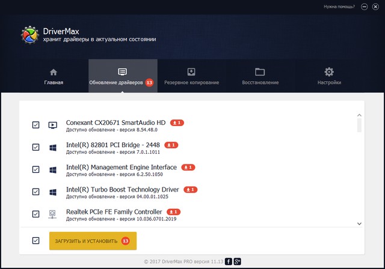Select Intel(R) Management Engine Interface name

click(x=122, y=167)
